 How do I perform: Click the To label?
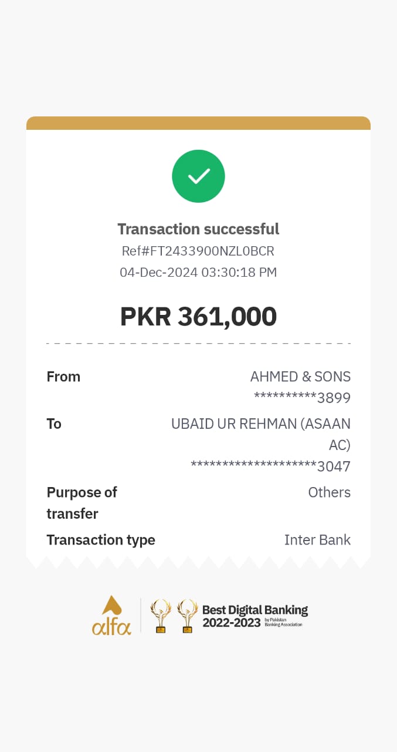click(x=54, y=424)
